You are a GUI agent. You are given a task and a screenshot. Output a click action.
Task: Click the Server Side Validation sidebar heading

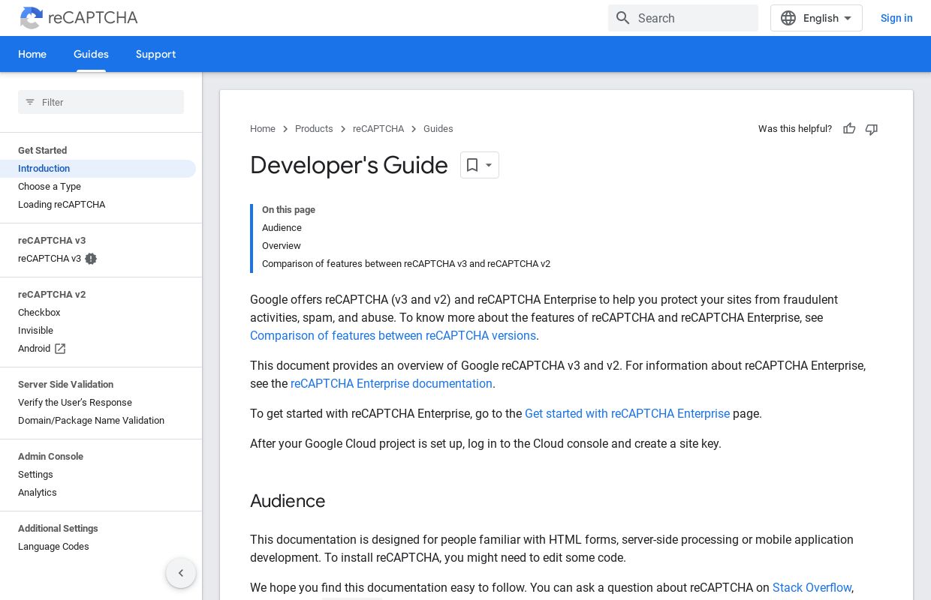65,385
